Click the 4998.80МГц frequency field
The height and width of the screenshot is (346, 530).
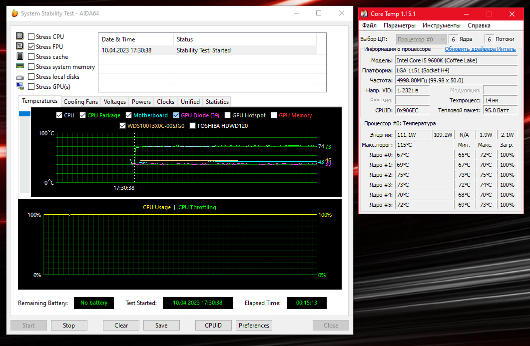click(456, 80)
